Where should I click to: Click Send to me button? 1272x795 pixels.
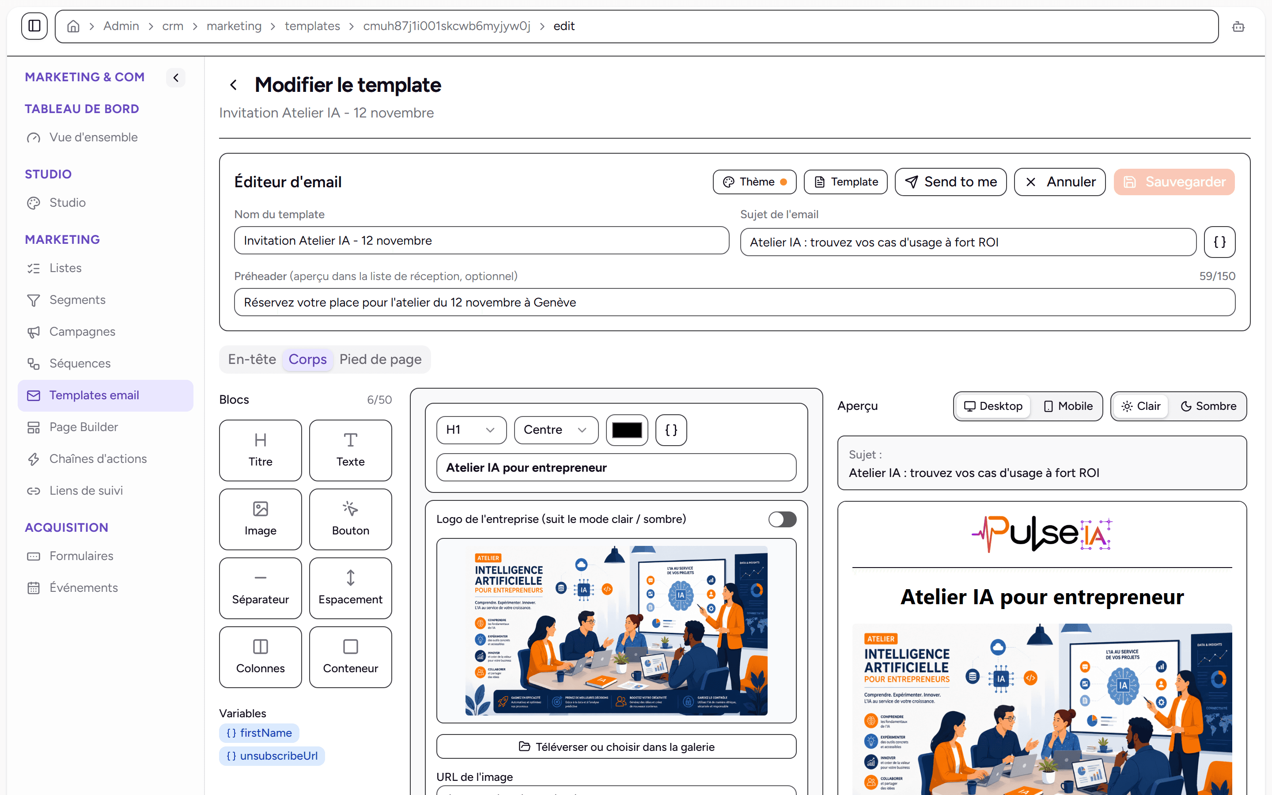coord(950,182)
